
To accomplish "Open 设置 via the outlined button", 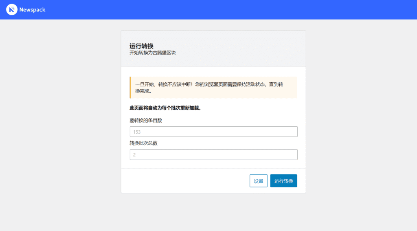I will point(258,181).
